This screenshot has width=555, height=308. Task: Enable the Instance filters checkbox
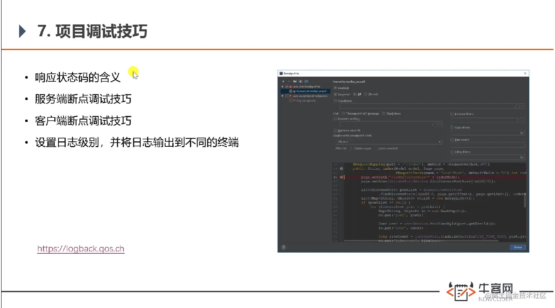pos(452,114)
